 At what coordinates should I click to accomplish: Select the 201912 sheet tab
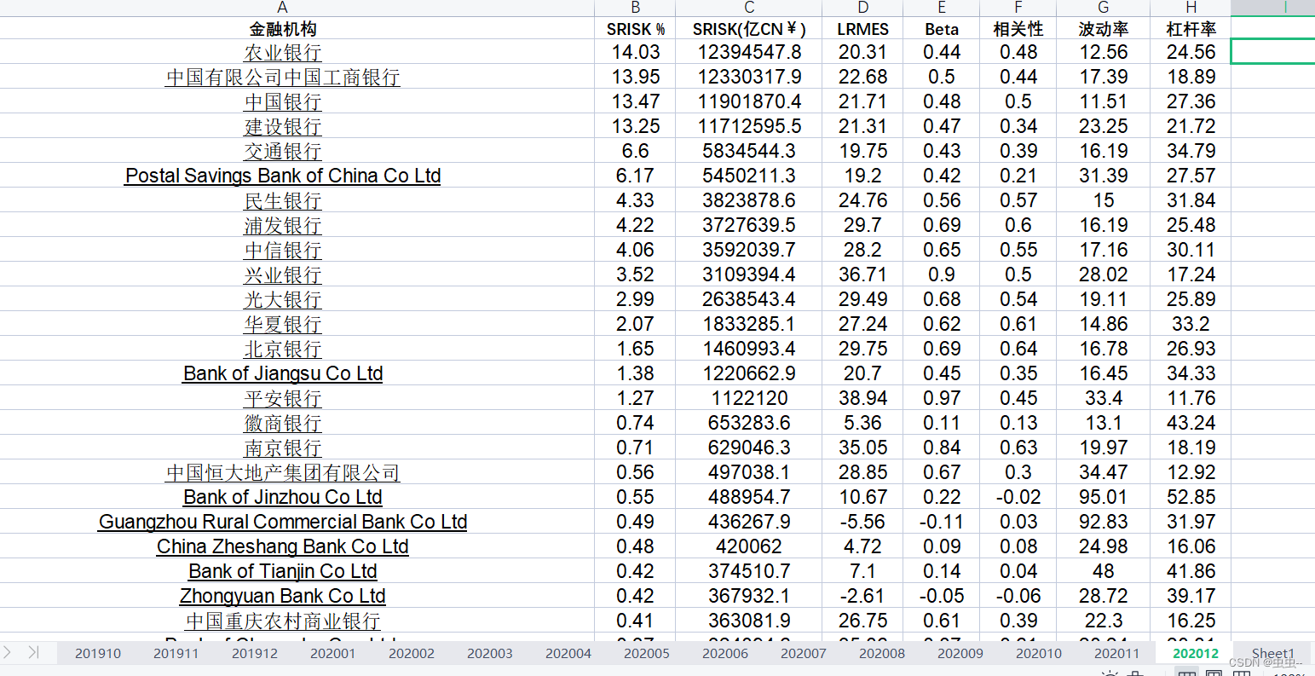[x=255, y=654]
